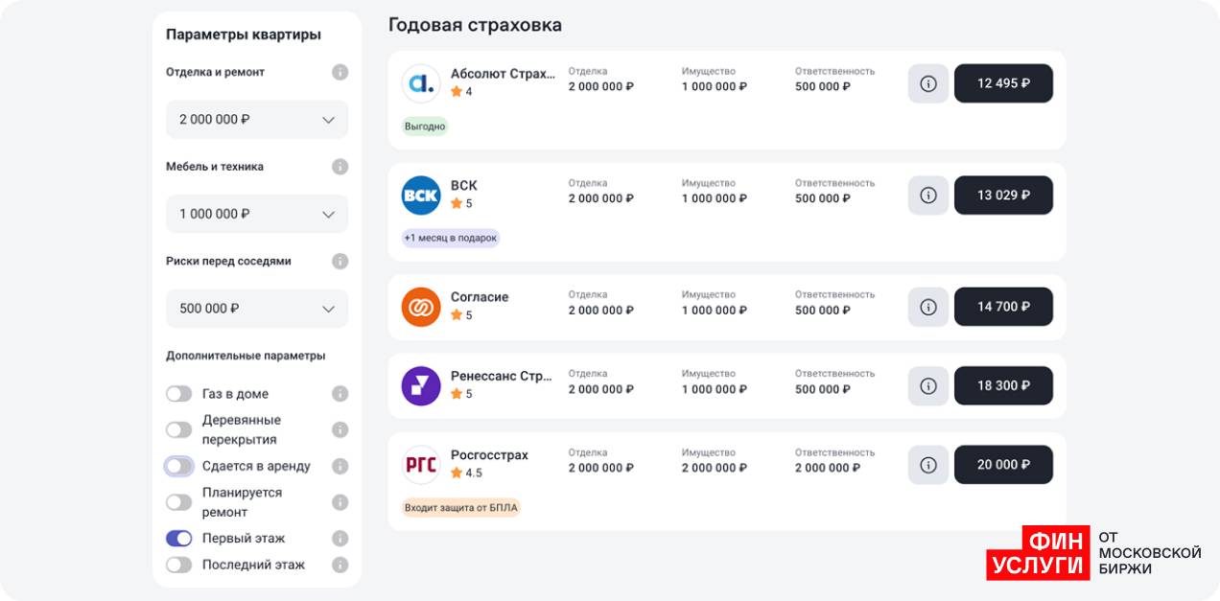
Task: Click the Выгодно badge on Абсолют offer
Action: 425,127
